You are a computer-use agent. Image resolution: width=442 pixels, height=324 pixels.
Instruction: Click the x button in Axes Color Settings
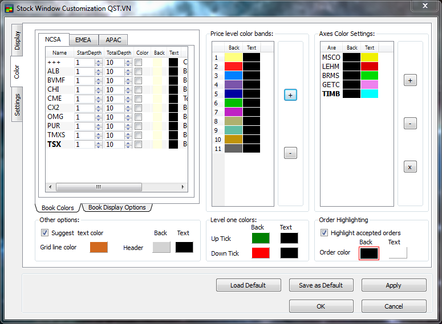410,167
